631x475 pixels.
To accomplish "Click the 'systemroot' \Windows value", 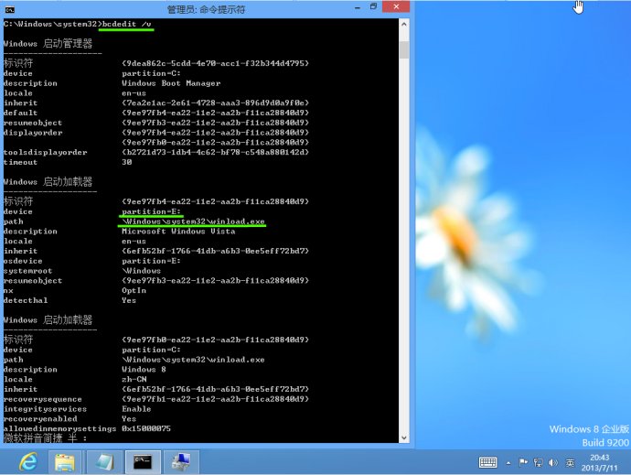I will tap(141, 271).
